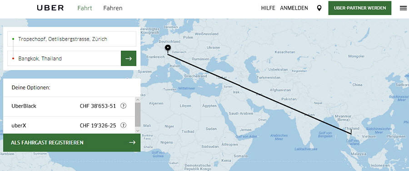Click the ANMELDEN link

[294, 8]
